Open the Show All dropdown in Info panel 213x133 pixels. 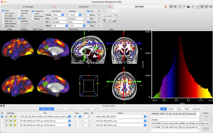click(206, 123)
